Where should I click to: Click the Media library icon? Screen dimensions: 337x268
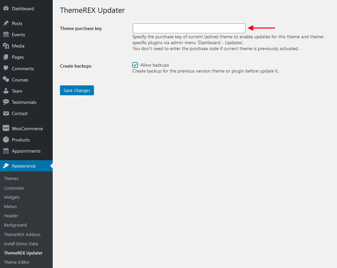point(6,45)
